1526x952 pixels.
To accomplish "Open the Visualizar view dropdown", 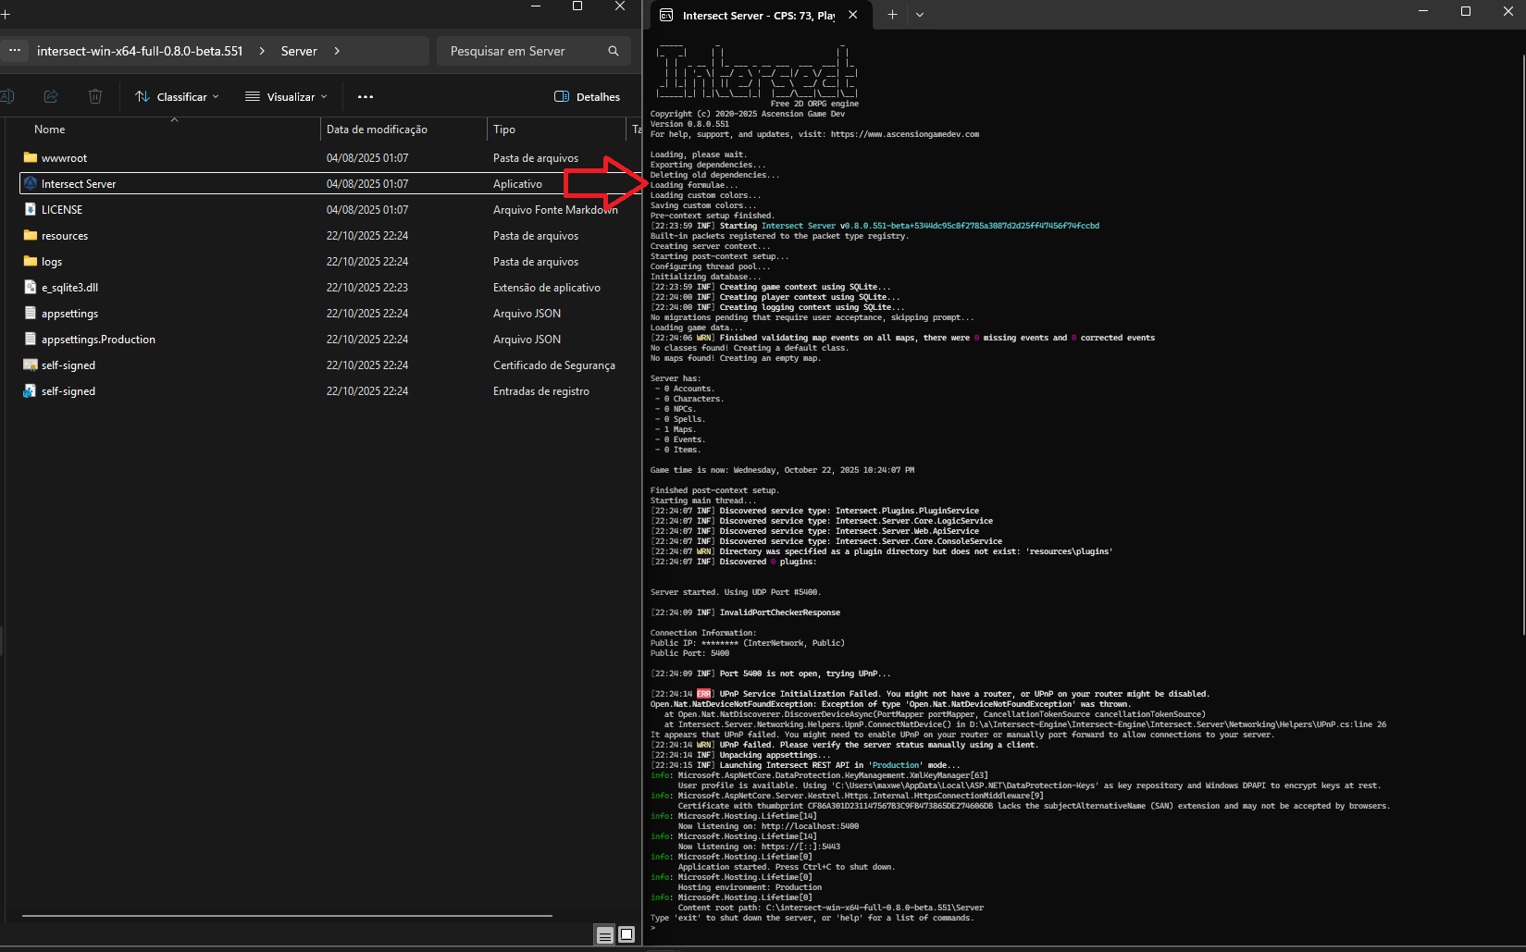I will pyautogui.click(x=286, y=96).
